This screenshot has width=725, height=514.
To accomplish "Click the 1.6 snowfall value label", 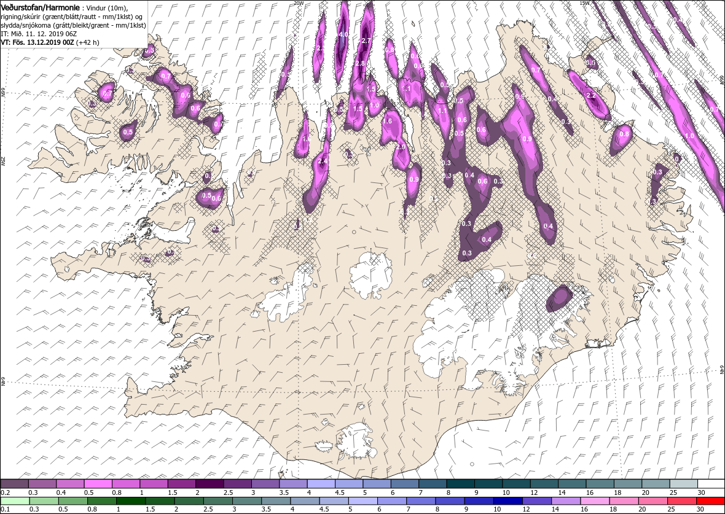I will coord(388,121).
